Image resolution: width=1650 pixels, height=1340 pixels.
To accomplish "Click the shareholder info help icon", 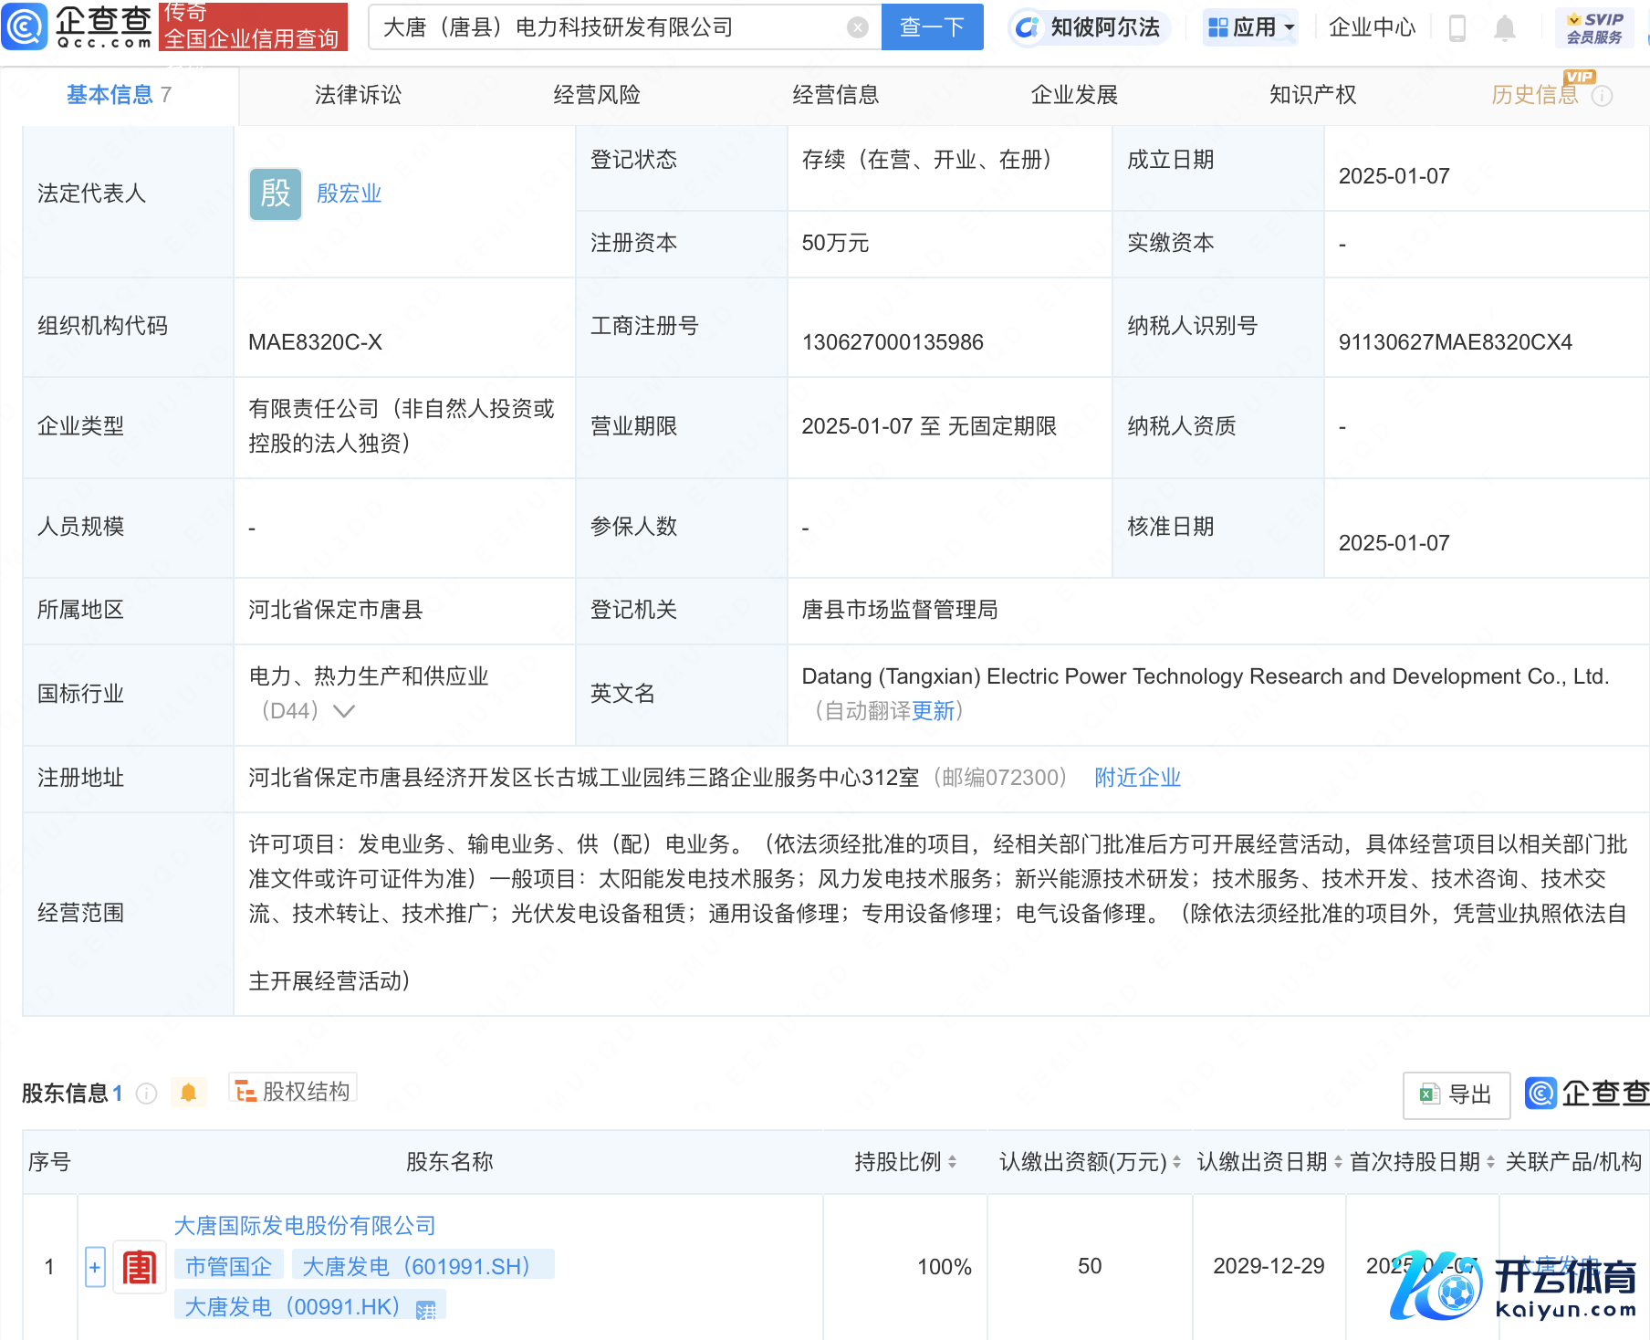I will [147, 1094].
